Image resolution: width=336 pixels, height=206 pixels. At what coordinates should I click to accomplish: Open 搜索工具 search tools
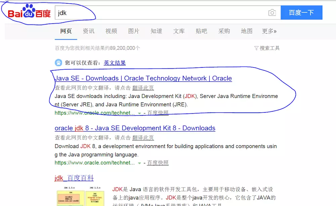(x=269, y=48)
